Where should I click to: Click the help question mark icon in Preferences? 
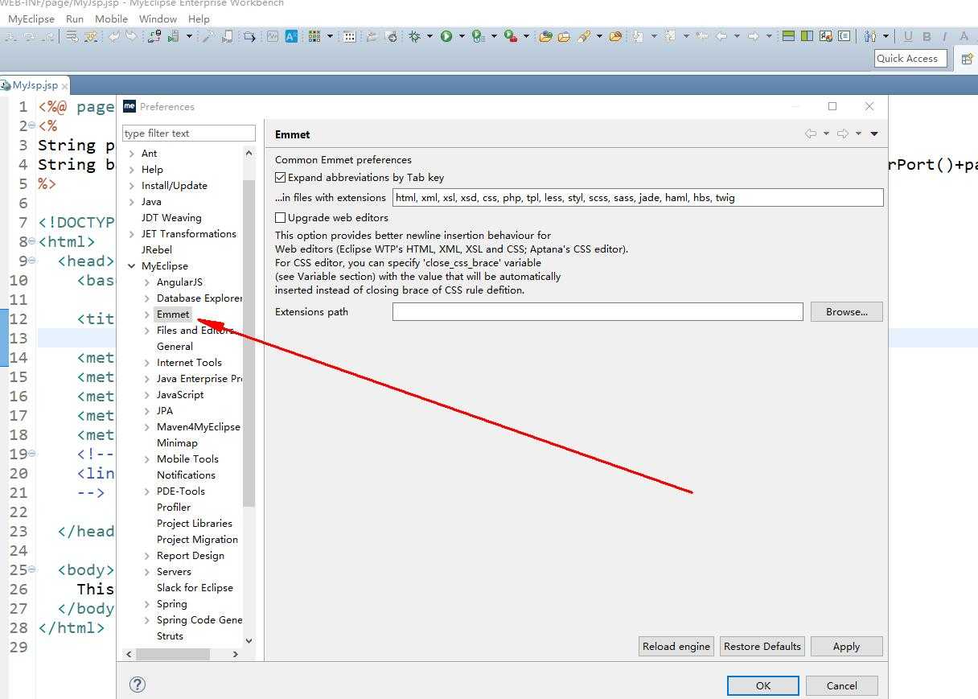138,685
